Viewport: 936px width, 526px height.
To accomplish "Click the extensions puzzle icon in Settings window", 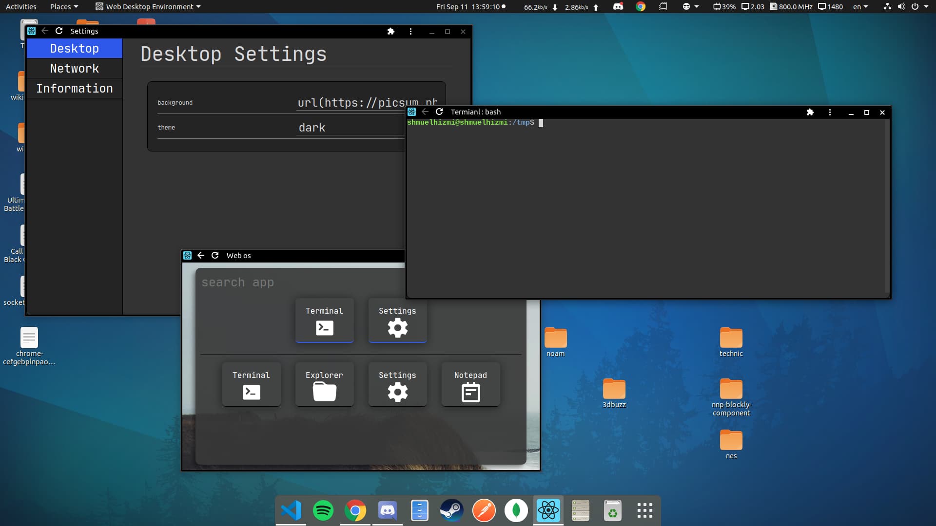I will pos(390,31).
